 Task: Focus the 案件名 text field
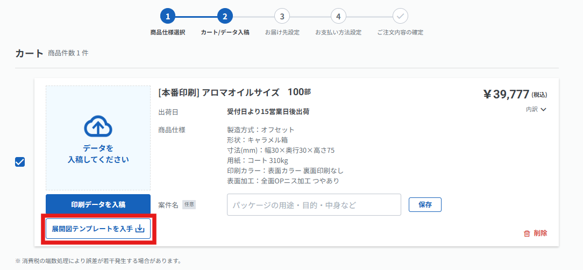click(314, 204)
